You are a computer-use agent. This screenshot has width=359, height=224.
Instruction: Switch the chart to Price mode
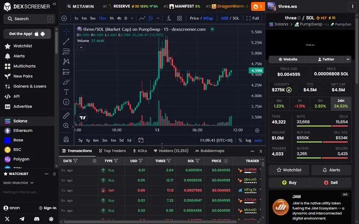click(194, 18)
